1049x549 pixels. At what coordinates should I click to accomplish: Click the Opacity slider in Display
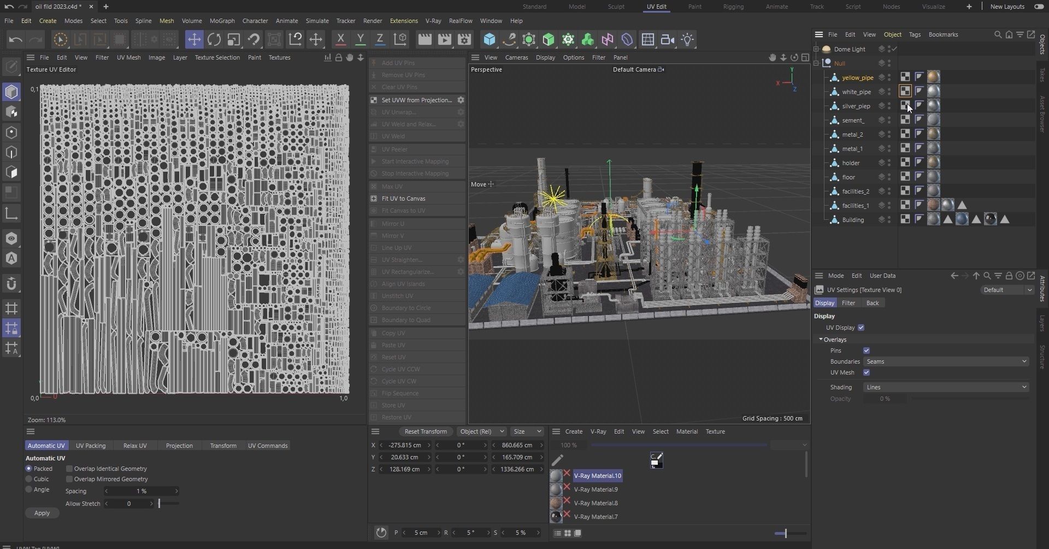point(970,399)
